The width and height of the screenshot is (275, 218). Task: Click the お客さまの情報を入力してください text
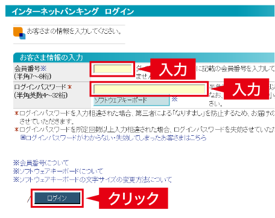coord(74,31)
